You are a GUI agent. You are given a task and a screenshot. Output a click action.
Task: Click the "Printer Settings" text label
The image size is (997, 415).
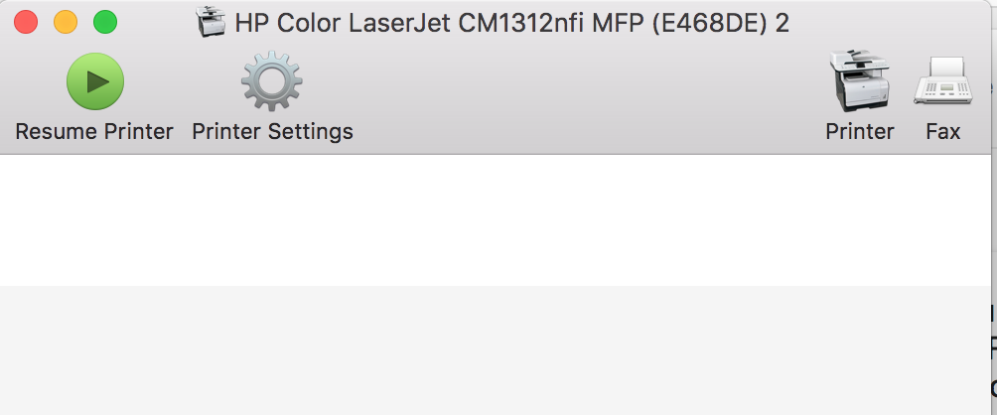272,131
